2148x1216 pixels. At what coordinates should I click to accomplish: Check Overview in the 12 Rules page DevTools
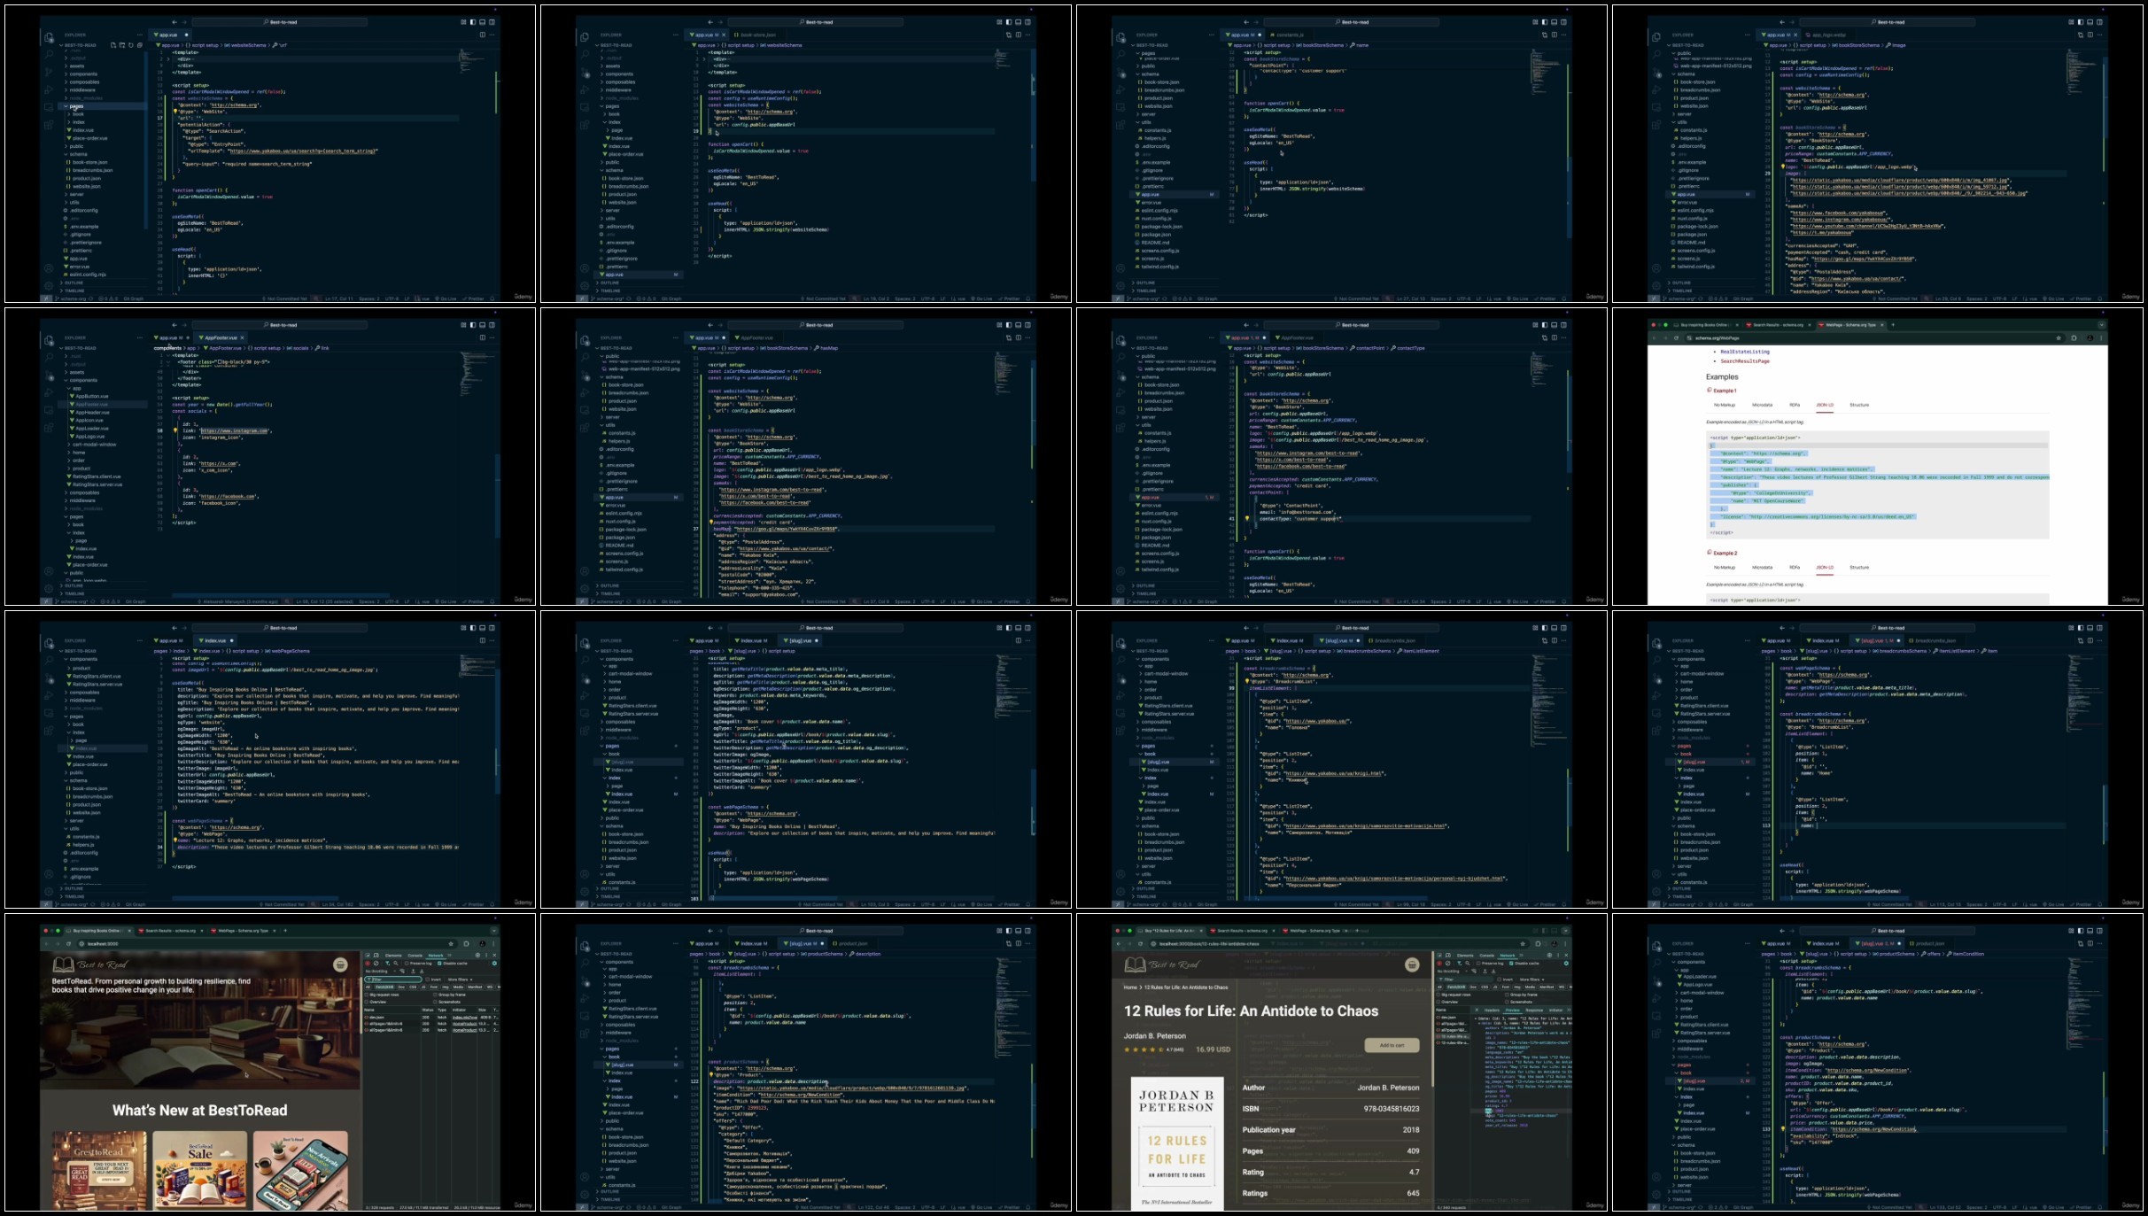(1438, 1002)
